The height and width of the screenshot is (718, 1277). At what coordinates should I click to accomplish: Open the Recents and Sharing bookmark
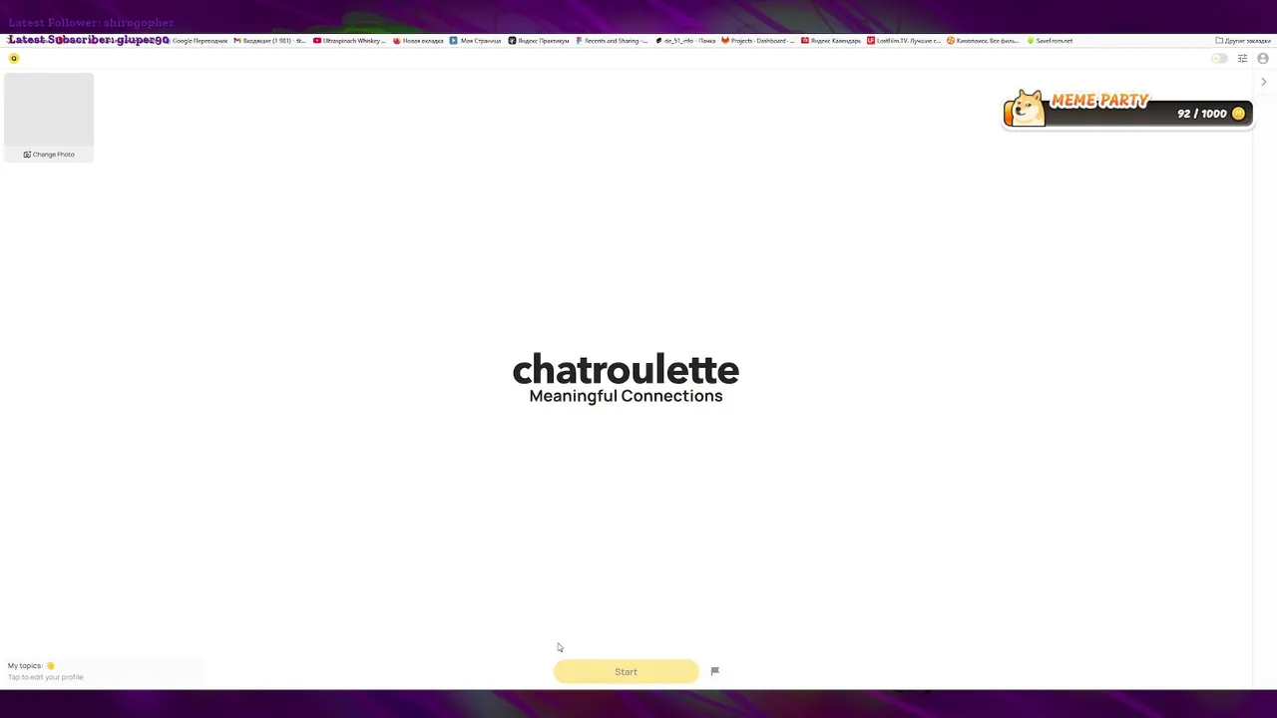point(612,41)
